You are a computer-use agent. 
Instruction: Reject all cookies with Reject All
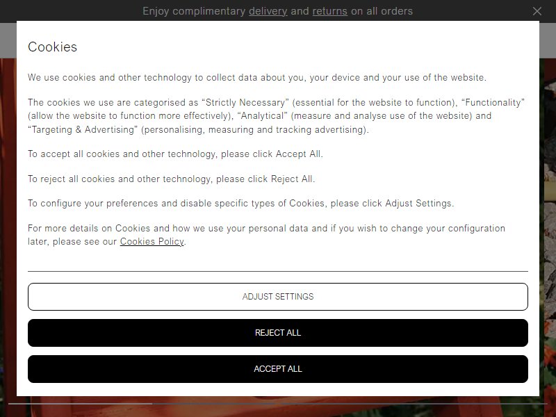(x=277, y=333)
